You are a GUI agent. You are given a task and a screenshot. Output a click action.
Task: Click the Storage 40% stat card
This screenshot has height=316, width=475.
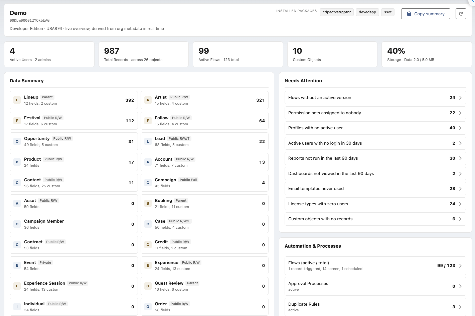[427, 54]
